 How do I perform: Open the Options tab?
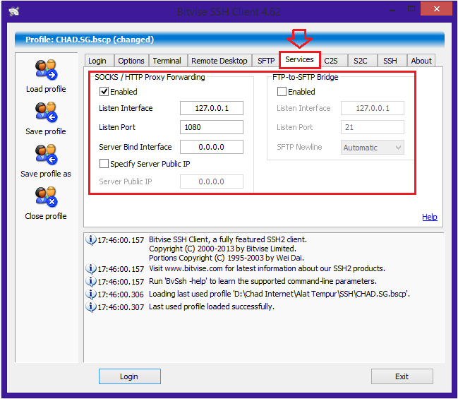[131, 61]
